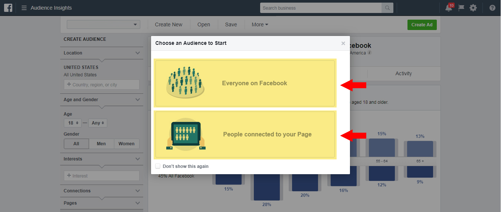Click the UNITED STATES location label
This screenshot has width=501, height=212.
81,67
